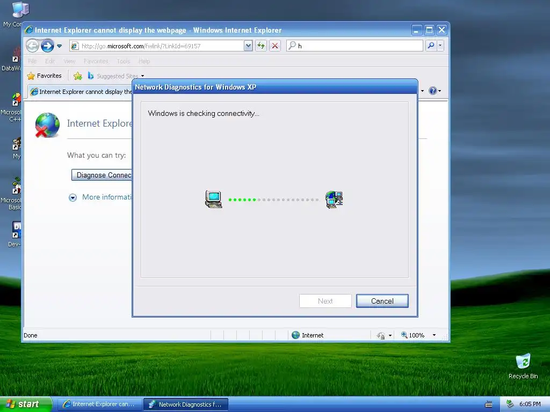
Task: Click the What you can try heading
Action: (x=97, y=155)
